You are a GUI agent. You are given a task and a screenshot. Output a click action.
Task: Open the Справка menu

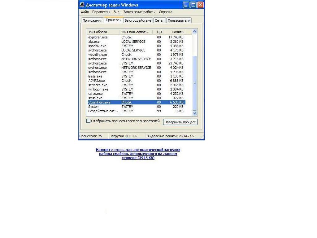coord(165,12)
